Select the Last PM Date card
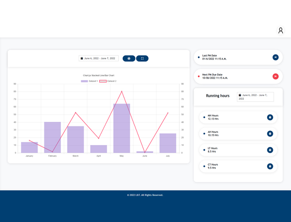 coord(234,57)
